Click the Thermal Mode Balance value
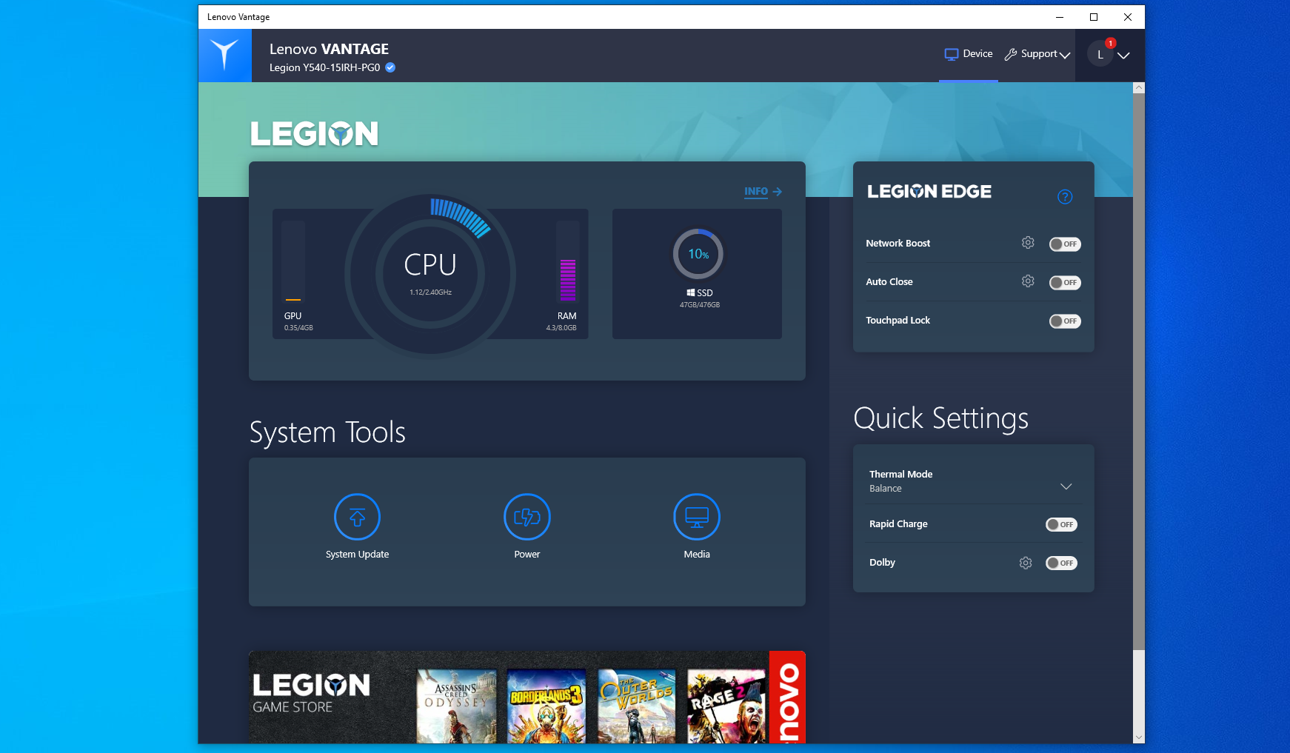This screenshot has width=1290, height=753. coord(886,489)
